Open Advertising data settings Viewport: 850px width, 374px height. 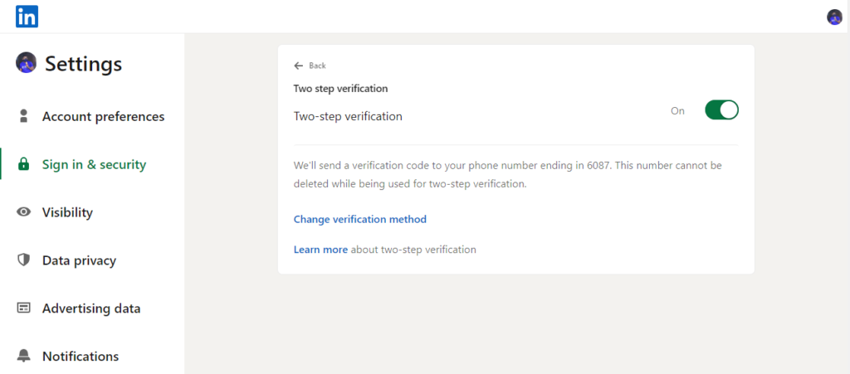91,308
